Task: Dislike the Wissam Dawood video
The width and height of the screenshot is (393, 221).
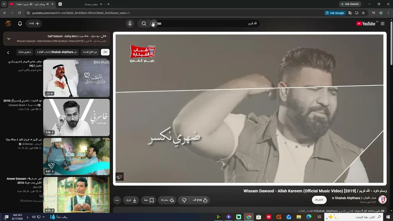Action: click(184, 200)
